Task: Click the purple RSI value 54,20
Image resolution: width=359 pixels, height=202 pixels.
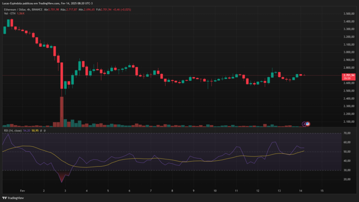Action: pos(27,131)
